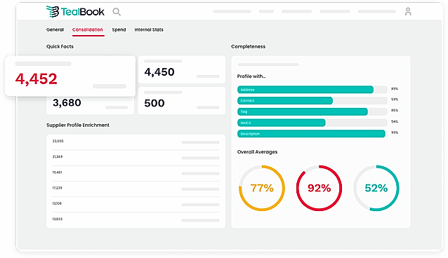The image size is (448, 258).
Task: Switch to the General tab
Action: pos(55,29)
